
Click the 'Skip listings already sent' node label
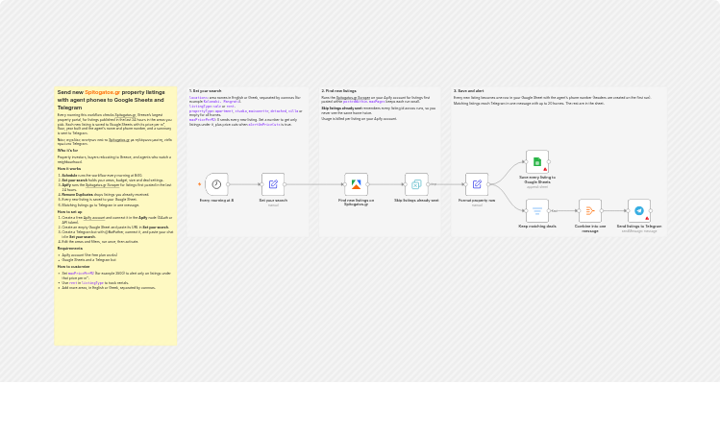point(416,201)
